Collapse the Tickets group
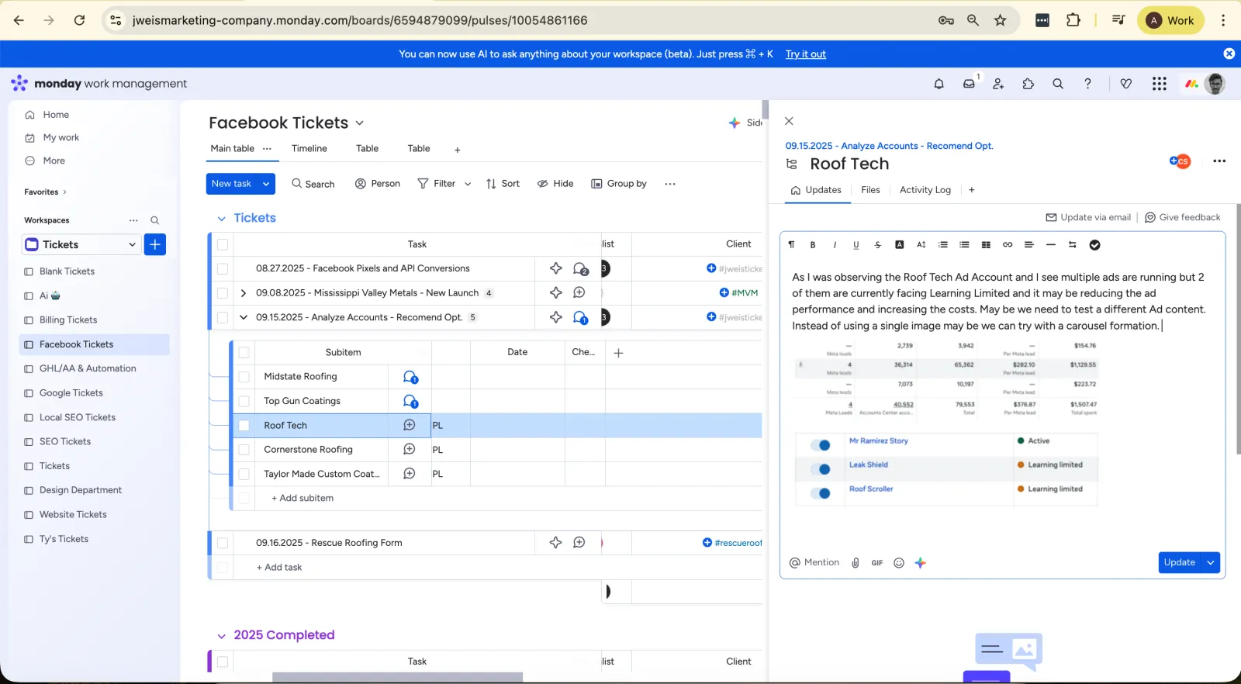Viewport: 1241px width, 684px height. [x=221, y=219]
